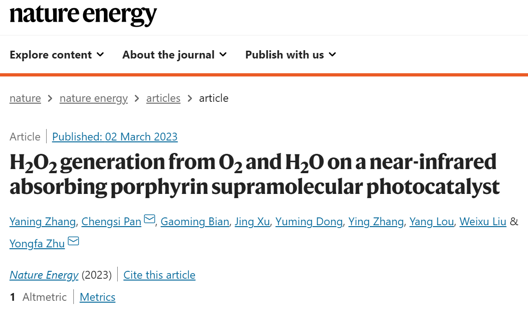Select author Yang Lou
This screenshot has width=528, height=310.
tap(432, 222)
